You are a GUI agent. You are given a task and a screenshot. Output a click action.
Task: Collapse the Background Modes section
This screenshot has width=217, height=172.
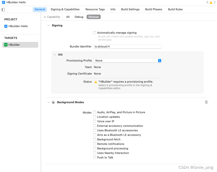(48, 102)
